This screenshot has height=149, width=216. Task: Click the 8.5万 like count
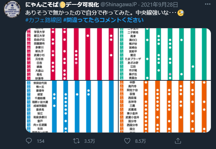coord(140,141)
